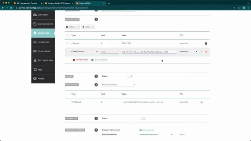The height and width of the screenshot is (141, 251).
Task: Click the Personal DNS Server help icon
Action: point(96,130)
